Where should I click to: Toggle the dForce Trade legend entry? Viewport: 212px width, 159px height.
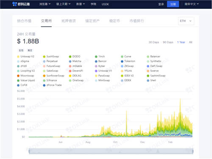coord(53,85)
